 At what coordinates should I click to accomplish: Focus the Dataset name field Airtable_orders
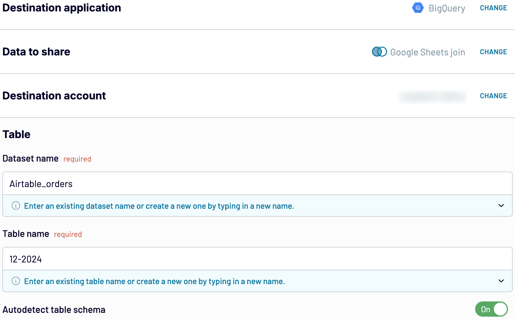point(257,184)
